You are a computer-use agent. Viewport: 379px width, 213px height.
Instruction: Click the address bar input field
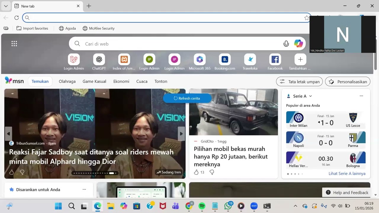coord(166,18)
